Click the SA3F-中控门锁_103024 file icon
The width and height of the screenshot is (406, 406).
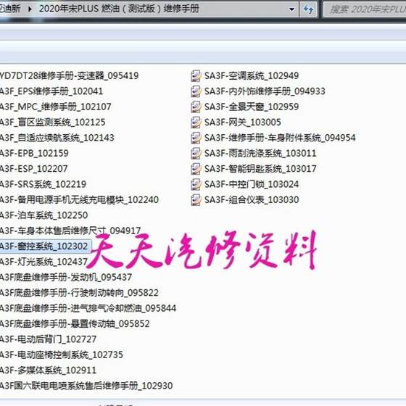196,184
